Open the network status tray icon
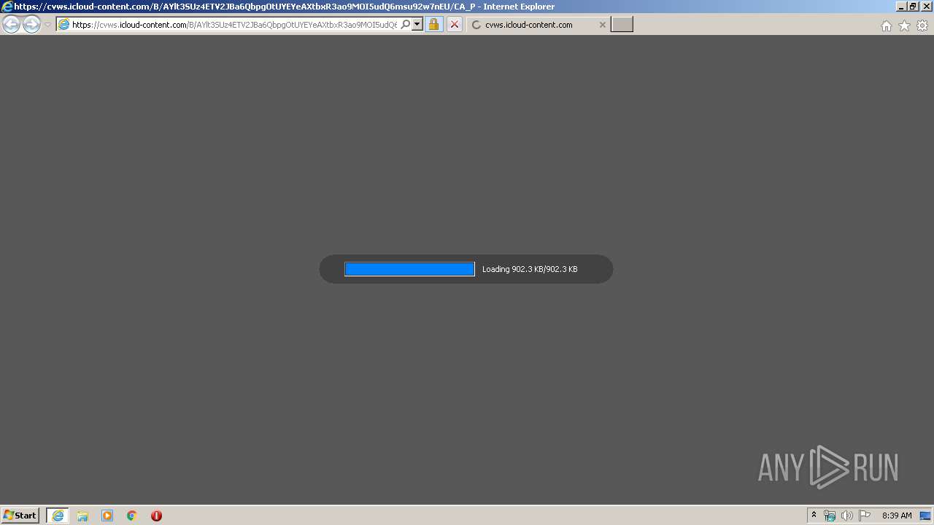The height and width of the screenshot is (525, 934). [830, 516]
